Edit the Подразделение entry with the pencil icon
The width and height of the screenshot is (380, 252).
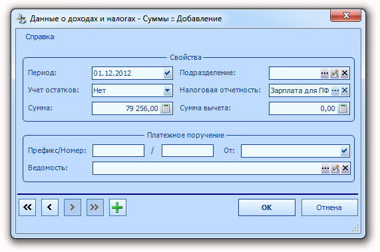335,73
